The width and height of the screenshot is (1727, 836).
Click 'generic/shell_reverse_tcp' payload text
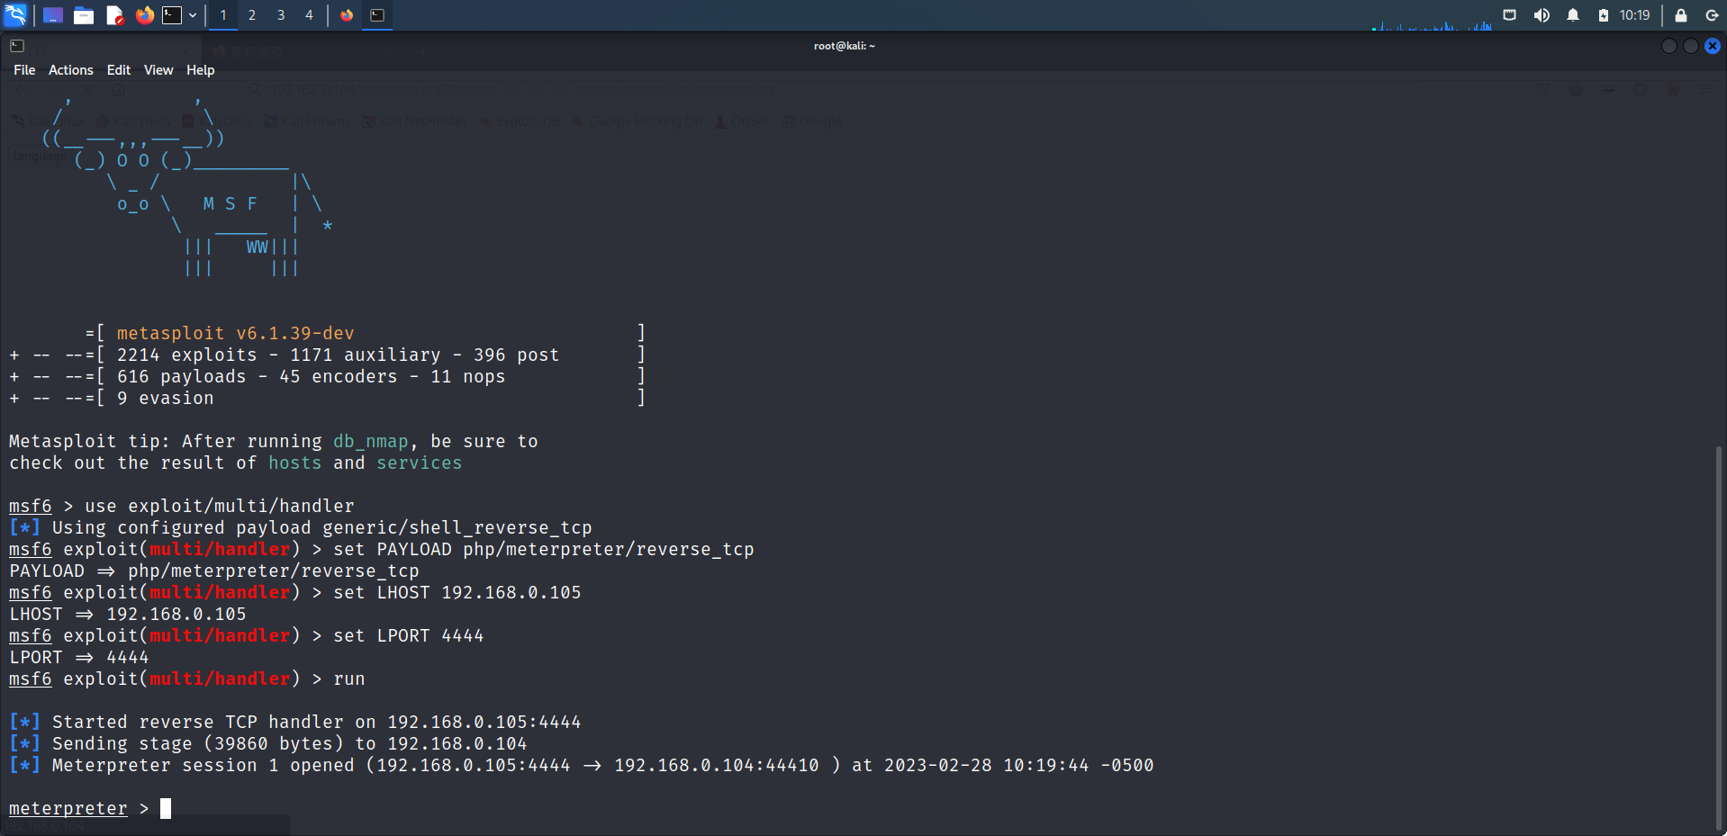click(457, 527)
